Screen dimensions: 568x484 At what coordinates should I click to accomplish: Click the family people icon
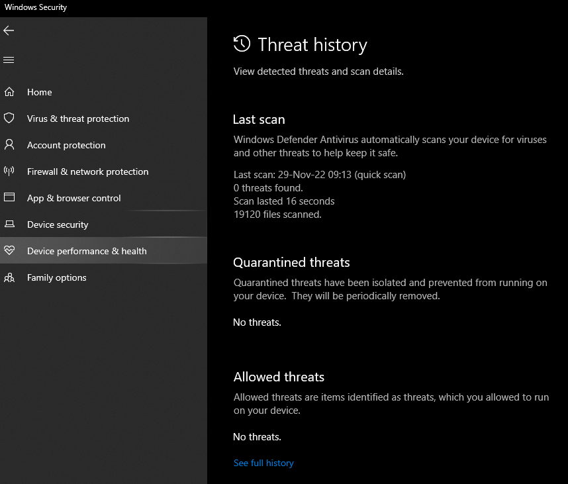click(x=9, y=277)
